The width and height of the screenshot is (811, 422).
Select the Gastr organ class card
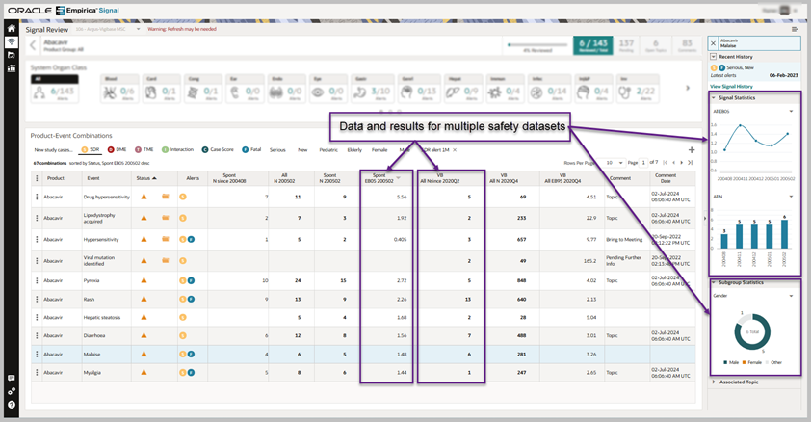tap(370, 89)
